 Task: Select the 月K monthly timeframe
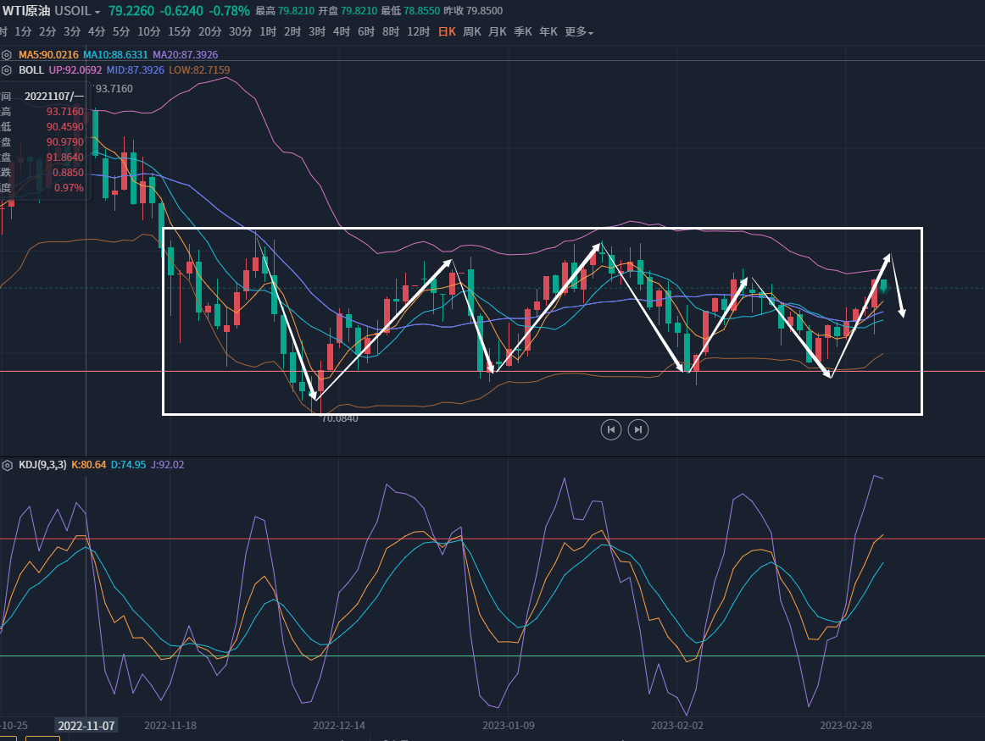point(498,32)
